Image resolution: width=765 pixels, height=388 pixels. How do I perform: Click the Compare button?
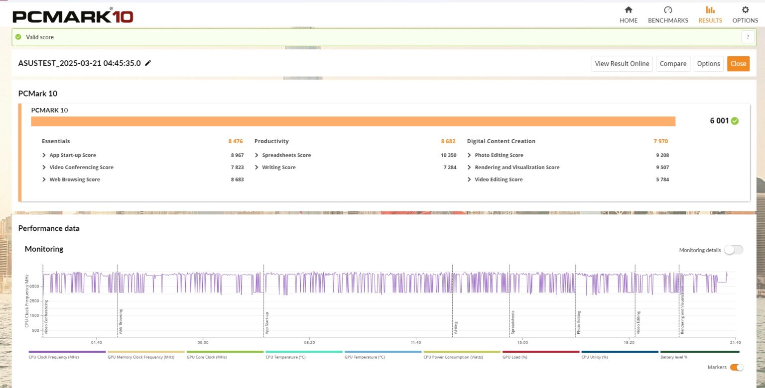pyautogui.click(x=673, y=64)
